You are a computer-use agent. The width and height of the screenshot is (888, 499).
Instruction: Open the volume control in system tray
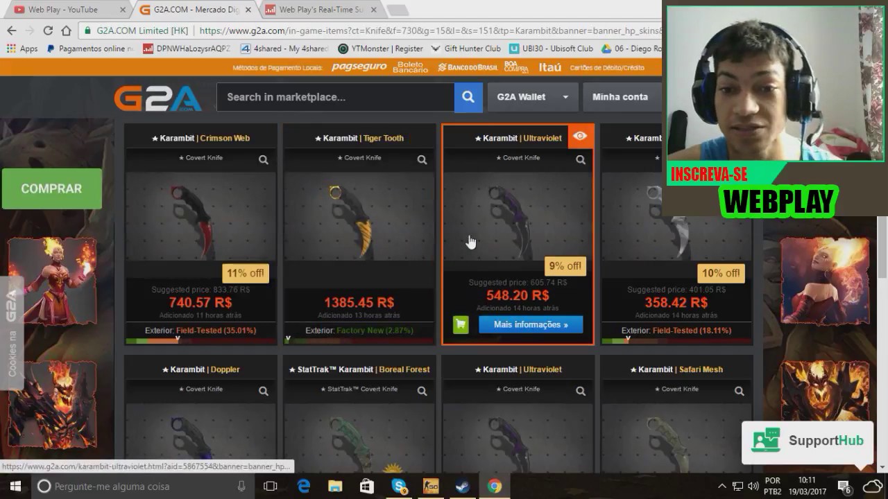[x=753, y=487]
